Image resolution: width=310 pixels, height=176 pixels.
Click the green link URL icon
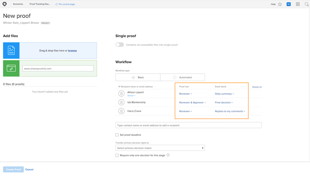[x=11, y=69]
